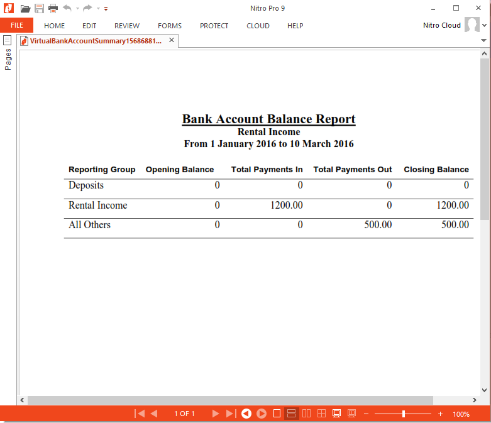Image resolution: width=491 pixels, height=423 pixels.
Task: Select continuous page view
Action: [291, 414]
